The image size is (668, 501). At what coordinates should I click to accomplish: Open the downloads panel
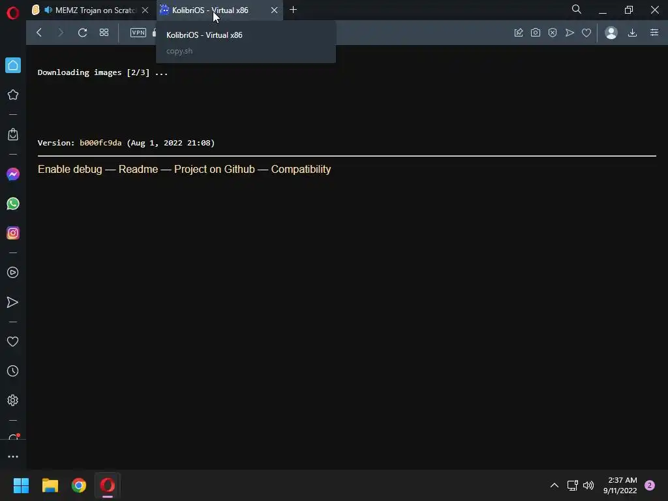[633, 33]
